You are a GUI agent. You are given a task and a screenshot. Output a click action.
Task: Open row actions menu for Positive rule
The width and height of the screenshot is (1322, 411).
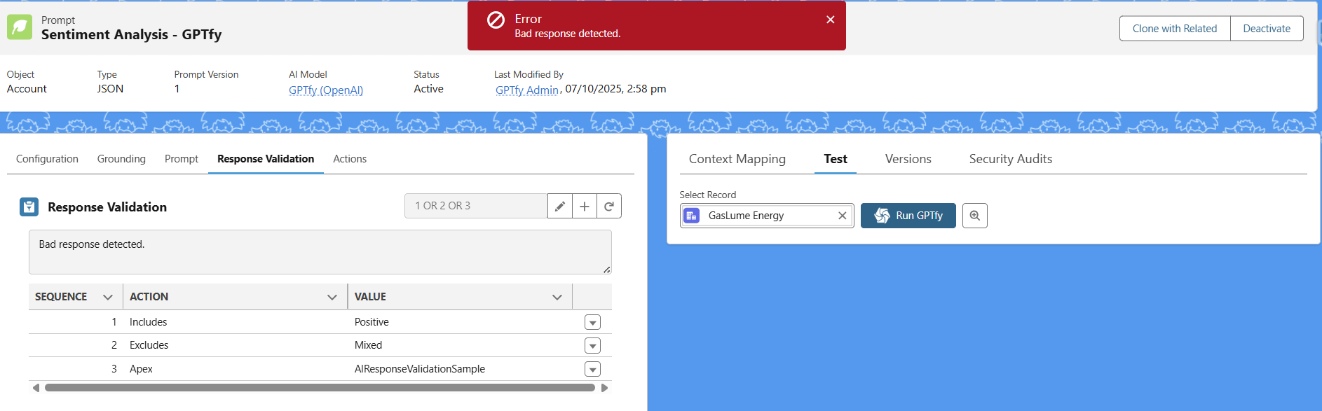click(x=592, y=322)
